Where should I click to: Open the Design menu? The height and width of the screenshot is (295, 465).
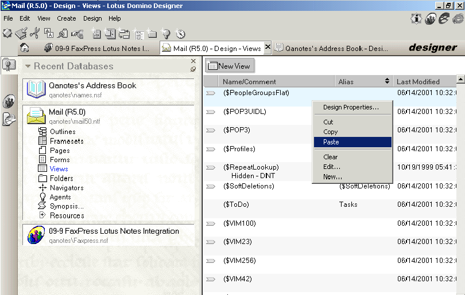pos(92,18)
